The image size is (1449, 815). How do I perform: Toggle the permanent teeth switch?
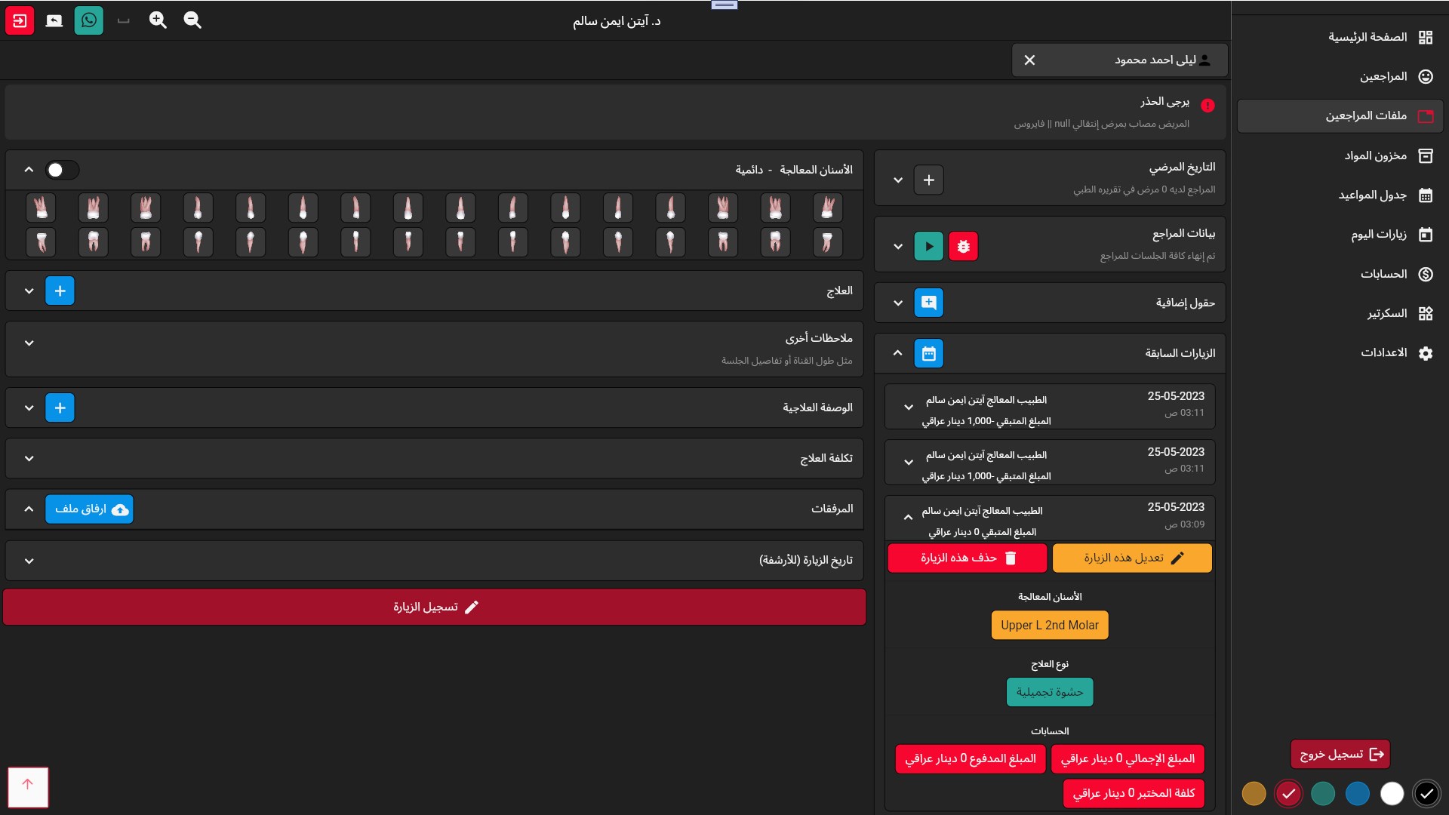pyautogui.click(x=62, y=170)
